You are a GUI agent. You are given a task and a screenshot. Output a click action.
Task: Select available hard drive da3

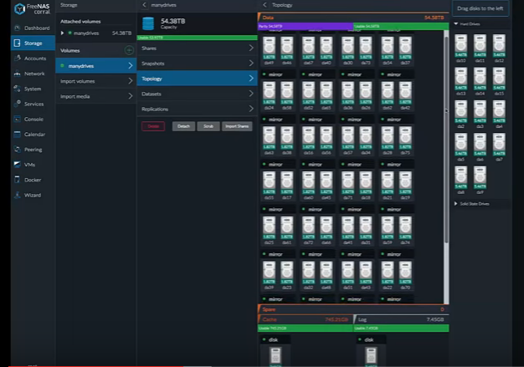click(480, 115)
